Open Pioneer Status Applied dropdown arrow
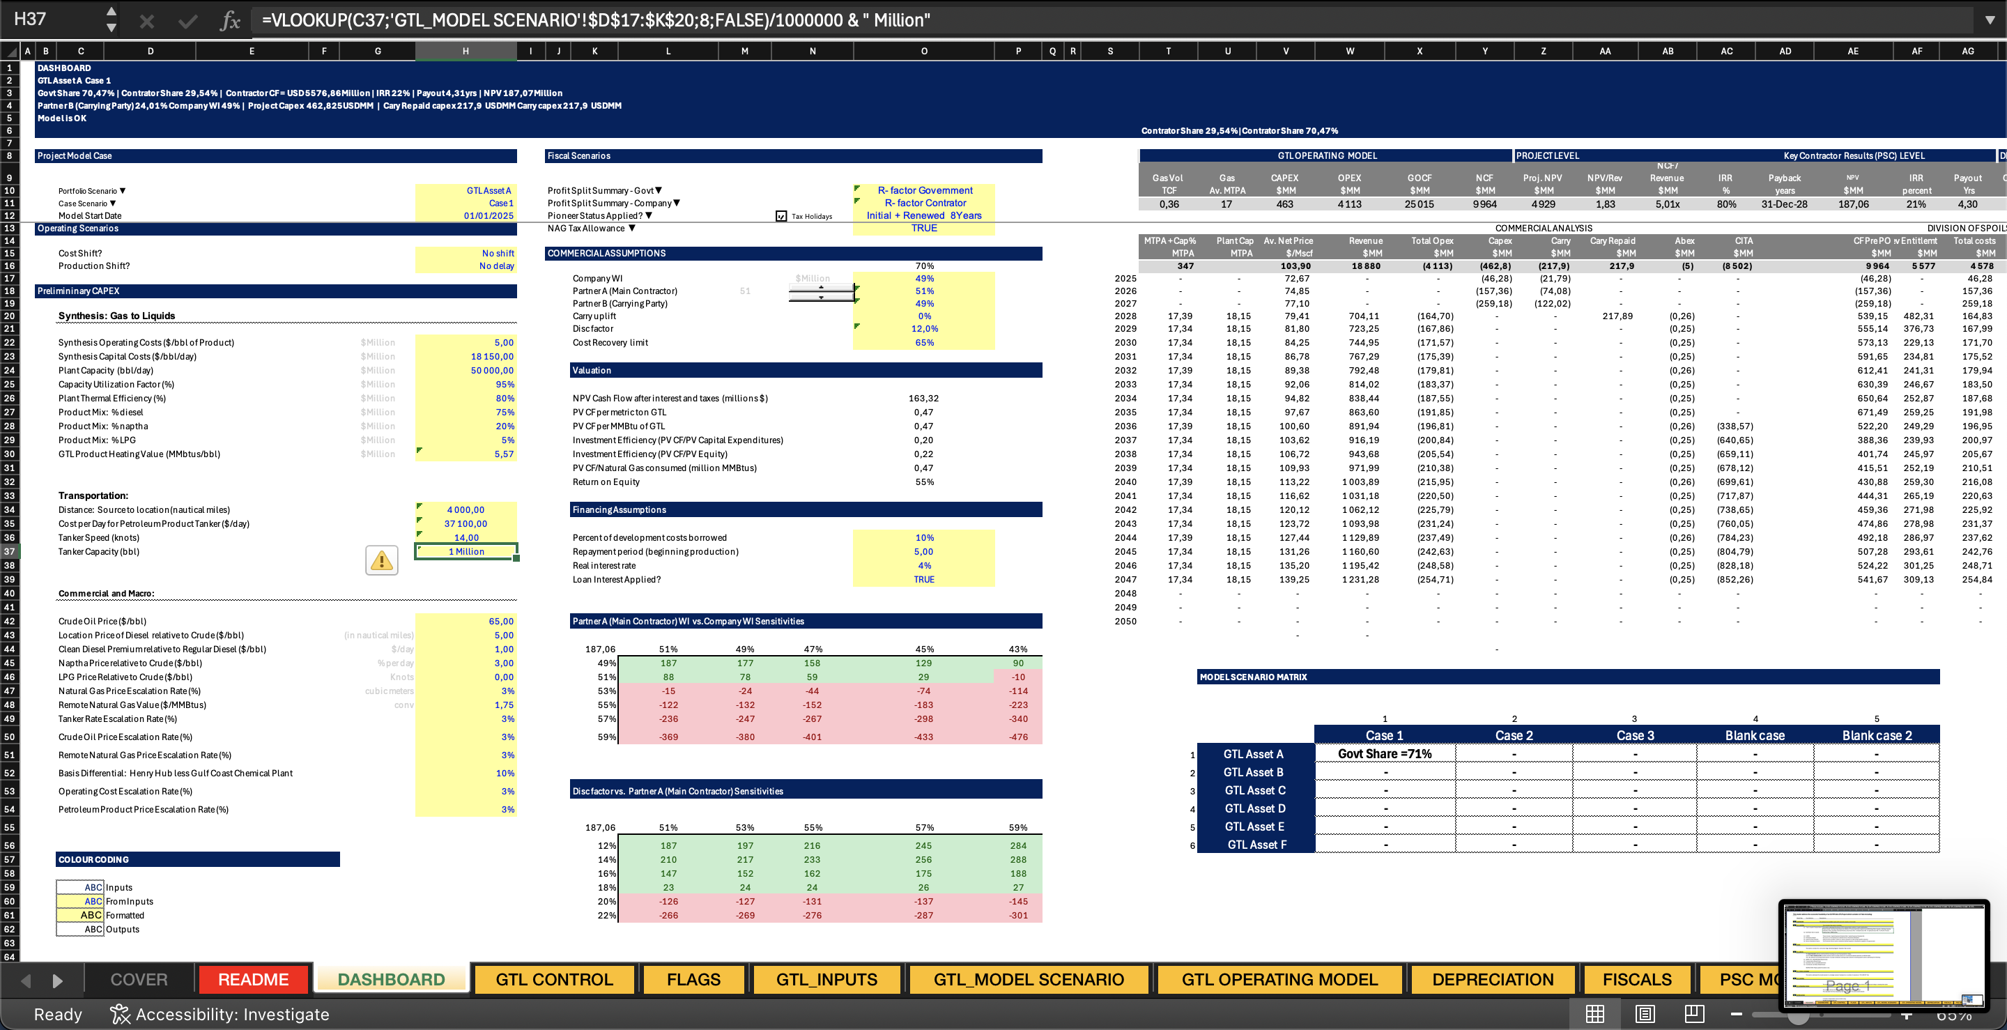Screen dimensions: 2007x1030 coord(648,215)
